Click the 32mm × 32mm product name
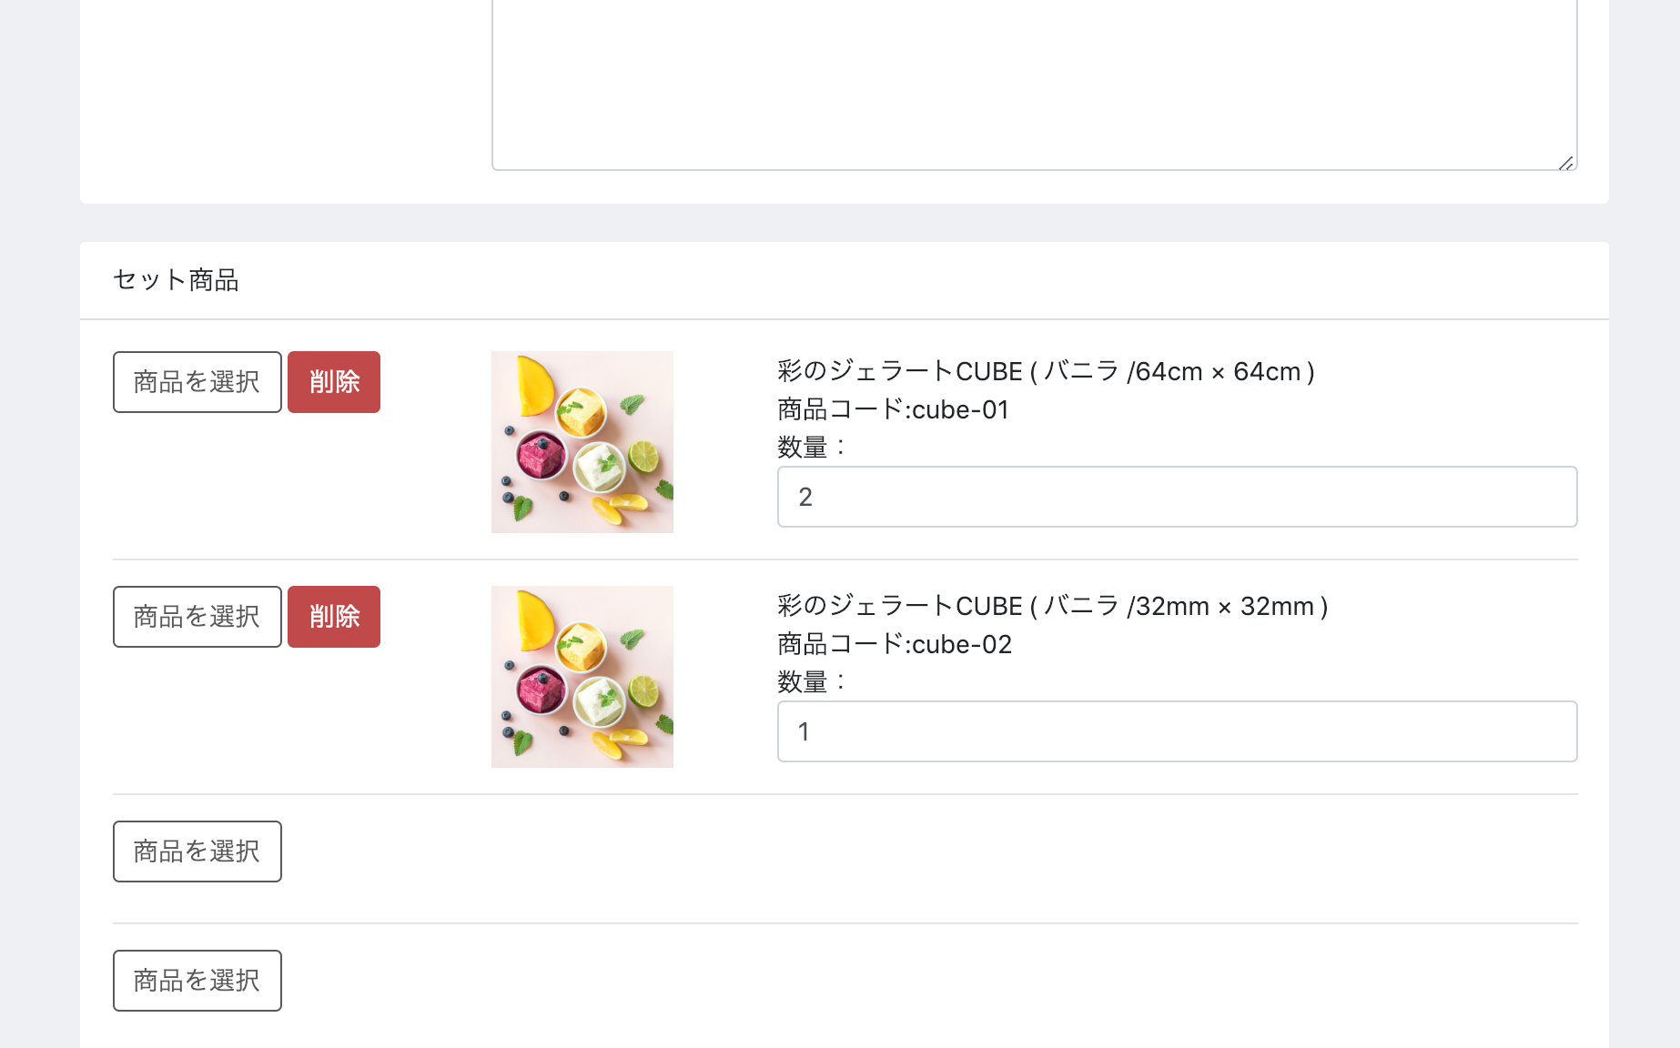1680x1048 pixels. coord(1053,606)
